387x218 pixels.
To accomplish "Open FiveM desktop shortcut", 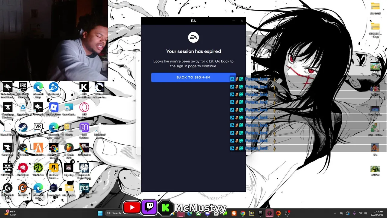I will (x=38, y=150).
